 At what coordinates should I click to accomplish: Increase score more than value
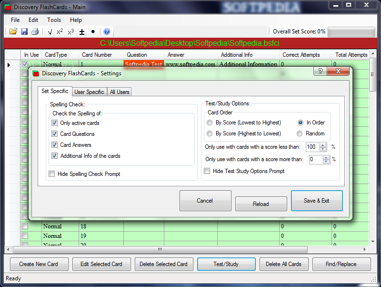point(326,158)
